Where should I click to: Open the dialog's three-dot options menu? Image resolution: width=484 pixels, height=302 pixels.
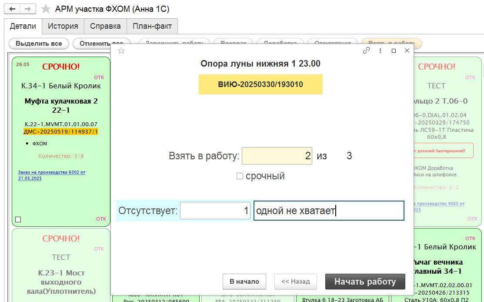click(x=380, y=50)
